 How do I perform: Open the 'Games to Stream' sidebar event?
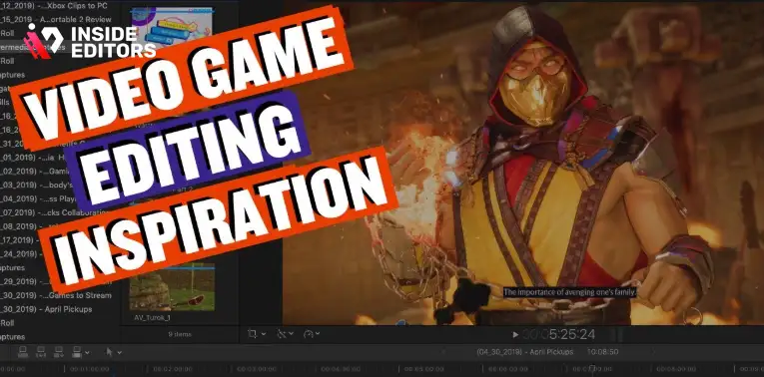tap(56, 295)
